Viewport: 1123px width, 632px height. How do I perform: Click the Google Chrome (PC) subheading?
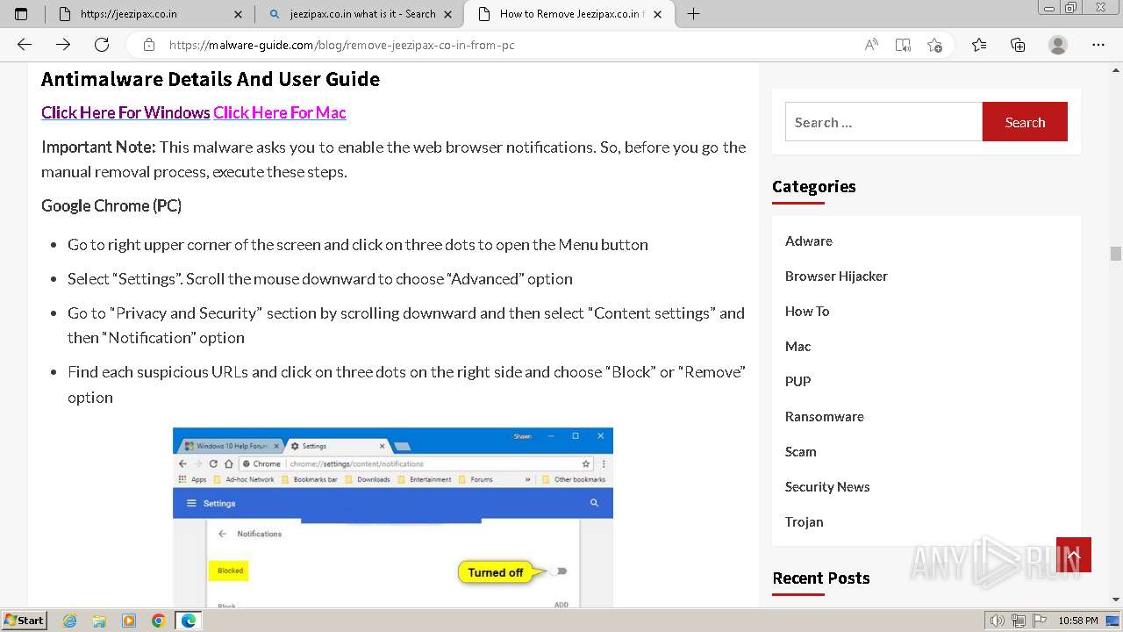(x=111, y=205)
